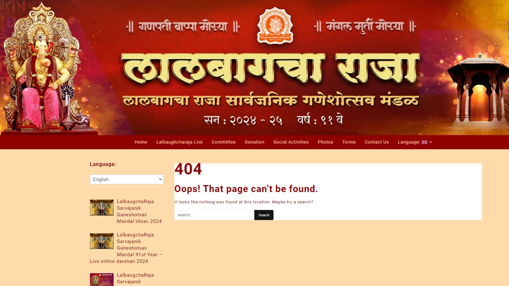Open the Committee menu item
The height and width of the screenshot is (286, 509).
point(224,142)
